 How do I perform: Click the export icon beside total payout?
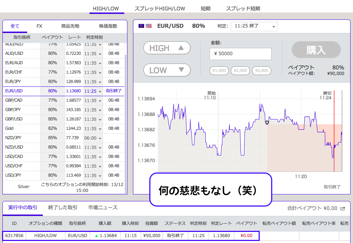[343, 208]
